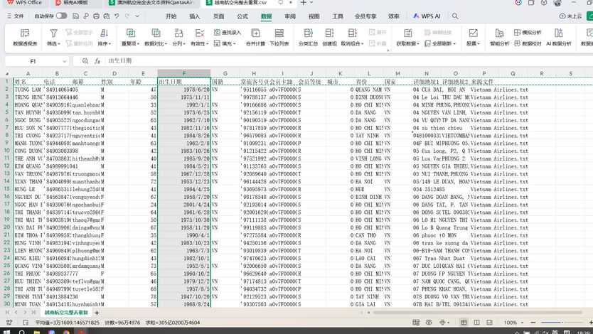Click the Name Box showing F1
This screenshot has height=334, width=593.
pyautogui.click(x=33, y=61)
